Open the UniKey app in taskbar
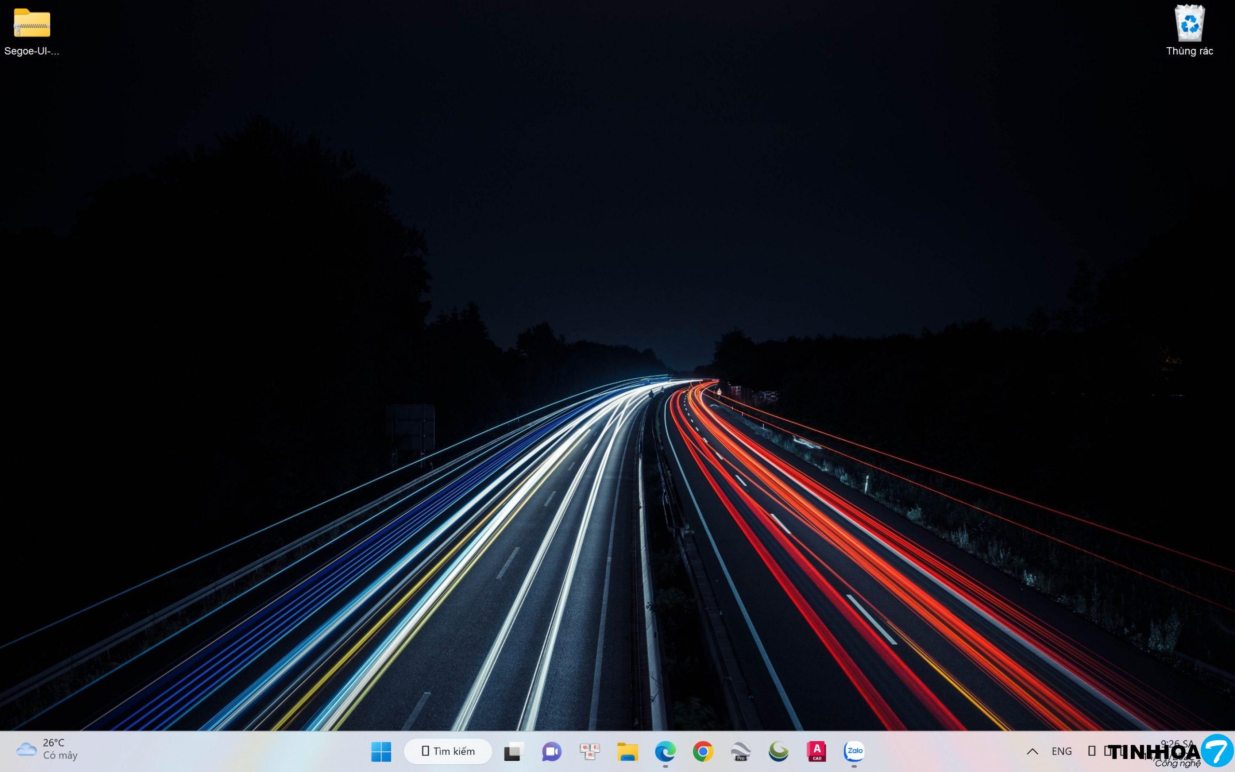The height and width of the screenshot is (772, 1235). click(x=590, y=751)
